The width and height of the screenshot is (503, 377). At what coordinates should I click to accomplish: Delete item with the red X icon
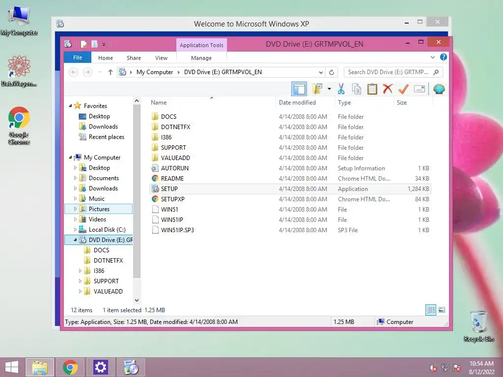(388, 89)
